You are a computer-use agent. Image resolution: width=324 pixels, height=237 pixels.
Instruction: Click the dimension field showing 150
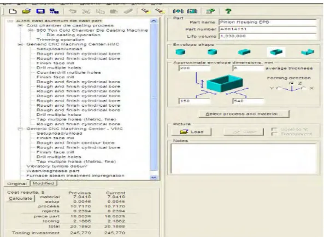click(195, 101)
